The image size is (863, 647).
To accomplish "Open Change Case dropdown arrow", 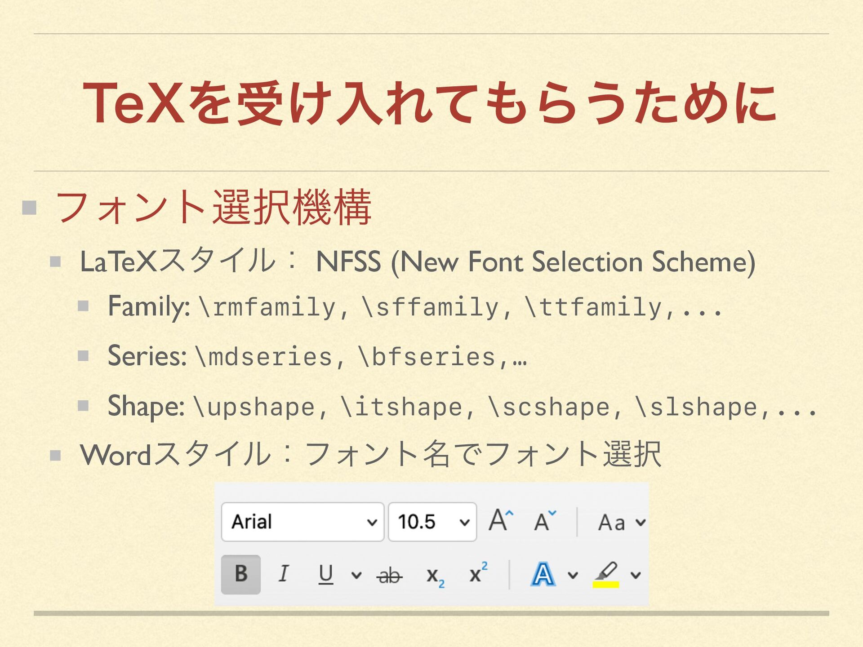I will click(x=641, y=522).
